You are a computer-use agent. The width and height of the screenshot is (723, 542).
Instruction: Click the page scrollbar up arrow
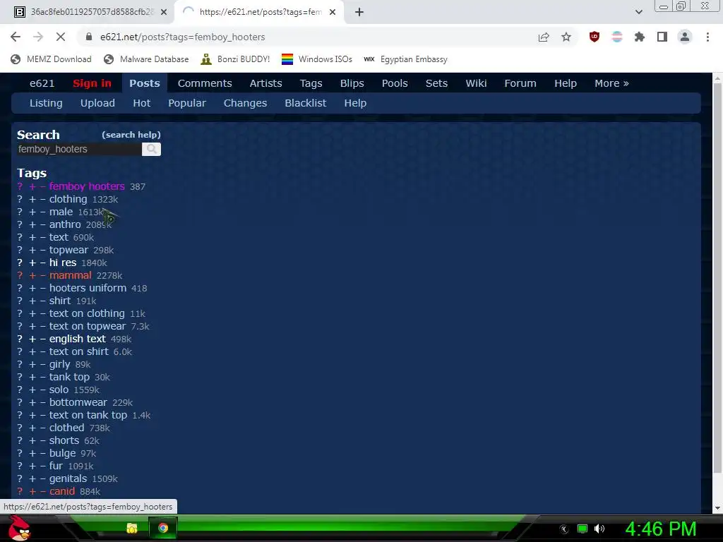pyautogui.click(x=717, y=78)
